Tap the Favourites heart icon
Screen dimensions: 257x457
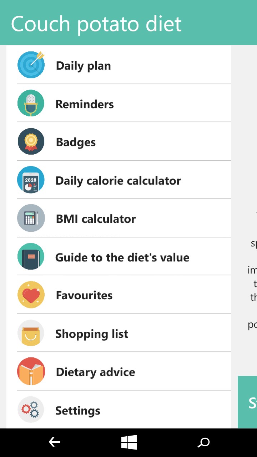[31, 295]
